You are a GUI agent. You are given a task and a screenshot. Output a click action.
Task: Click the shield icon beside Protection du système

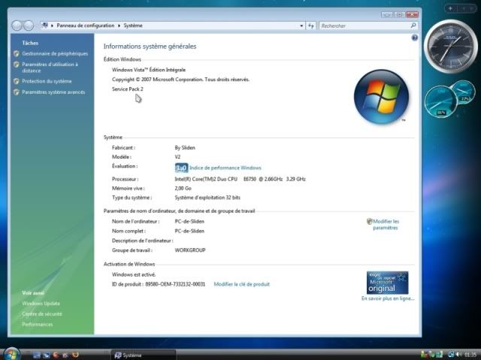[17, 81]
